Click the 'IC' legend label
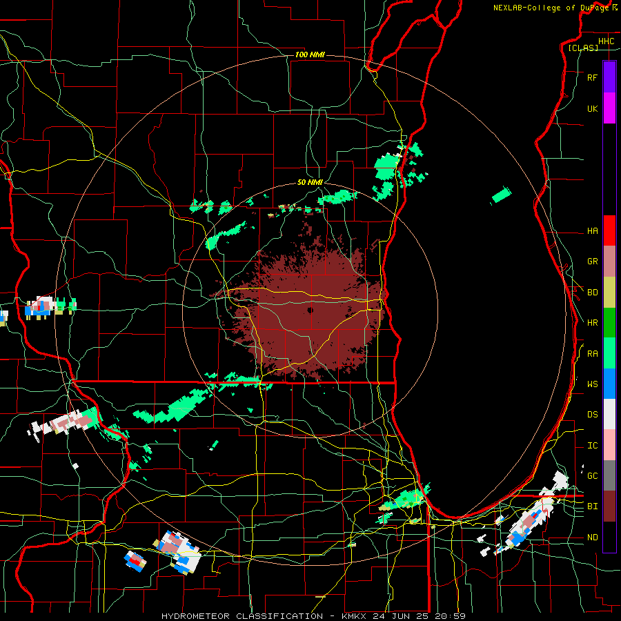 click(x=592, y=446)
